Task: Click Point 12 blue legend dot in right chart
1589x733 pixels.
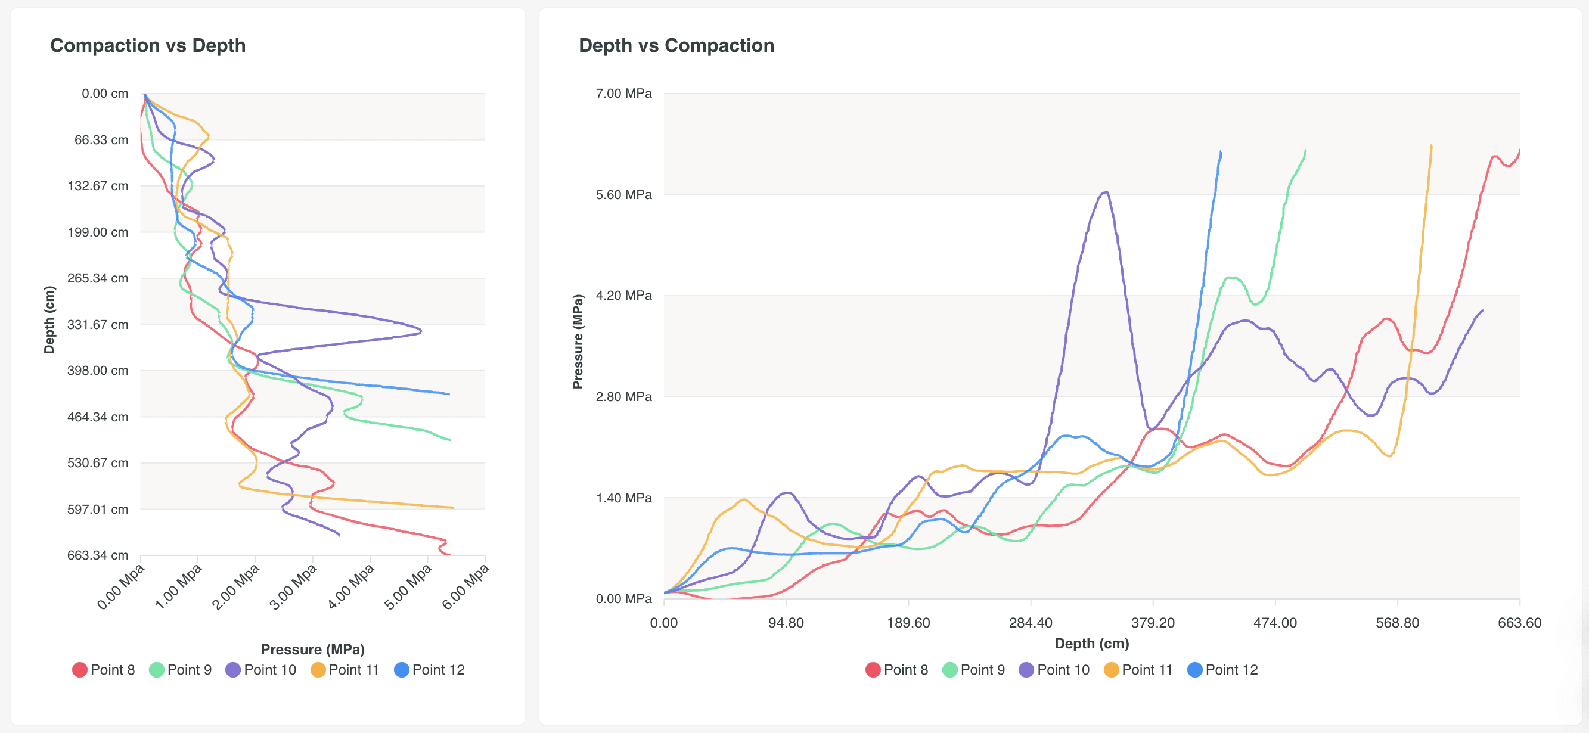Action: tap(1195, 670)
